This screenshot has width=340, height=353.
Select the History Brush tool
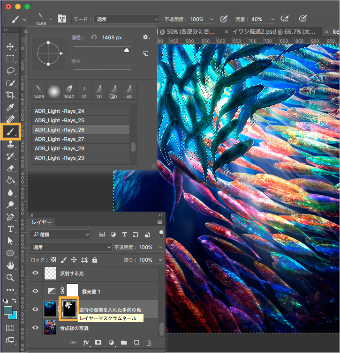10,156
